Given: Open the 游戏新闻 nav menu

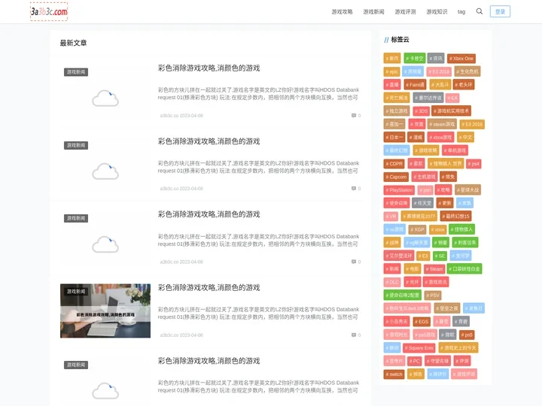Looking at the screenshot, I should pyautogui.click(x=373, y=12).
